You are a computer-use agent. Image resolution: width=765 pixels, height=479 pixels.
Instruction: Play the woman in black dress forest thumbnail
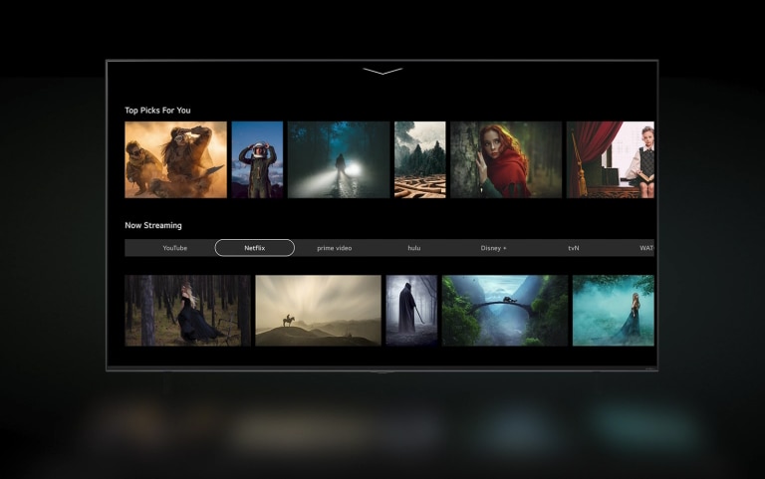click(187, 310)
